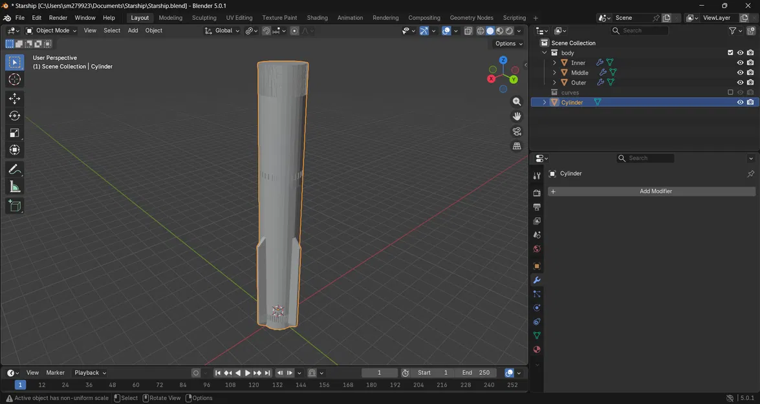Select the Move tool in the toolbar
Image resolution: width=760 pixels, height=404 pixels.
(14, 98)
